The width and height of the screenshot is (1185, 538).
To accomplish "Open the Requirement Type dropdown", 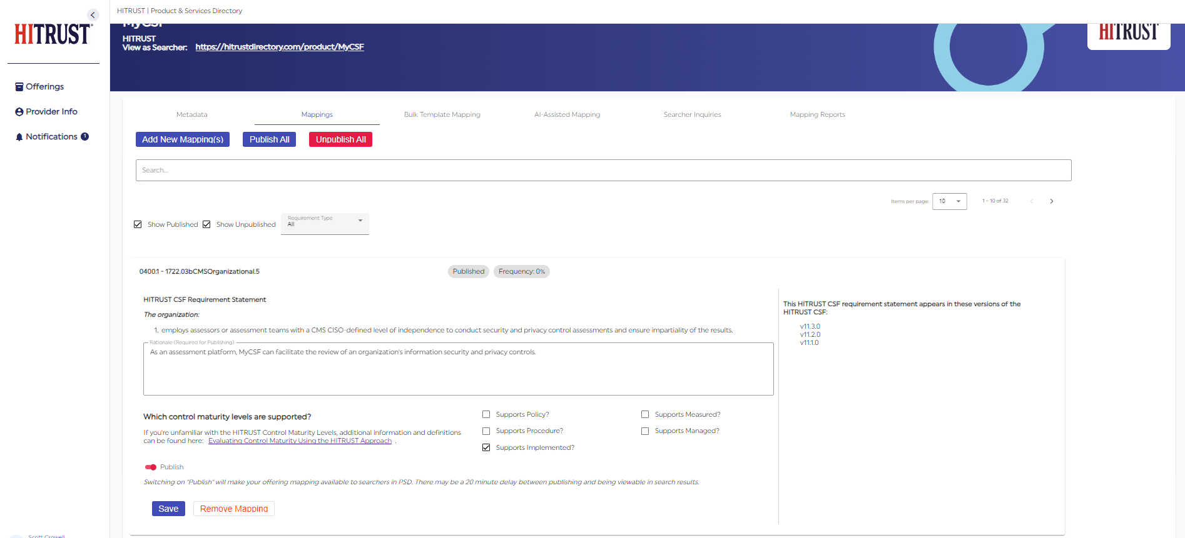I will [325, 224].
